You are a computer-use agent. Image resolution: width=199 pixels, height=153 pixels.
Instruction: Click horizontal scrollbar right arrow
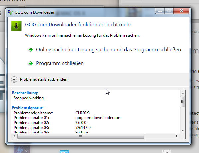[177, 136]
